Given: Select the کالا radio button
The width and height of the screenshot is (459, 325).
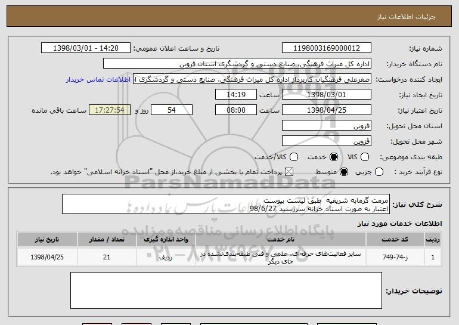Looking at the screenshot, I should tap(364, 157).
